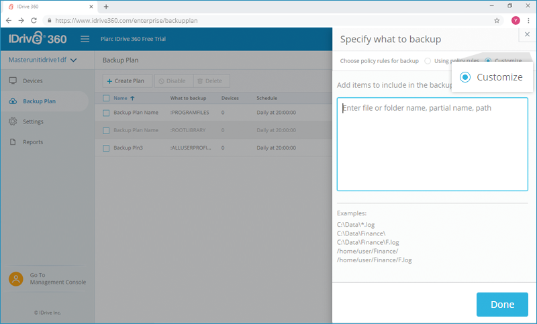Expand the Masterunitidrive1df dropdown
Image resolution: width=537 pixels, height=324 pixels.
42,60
